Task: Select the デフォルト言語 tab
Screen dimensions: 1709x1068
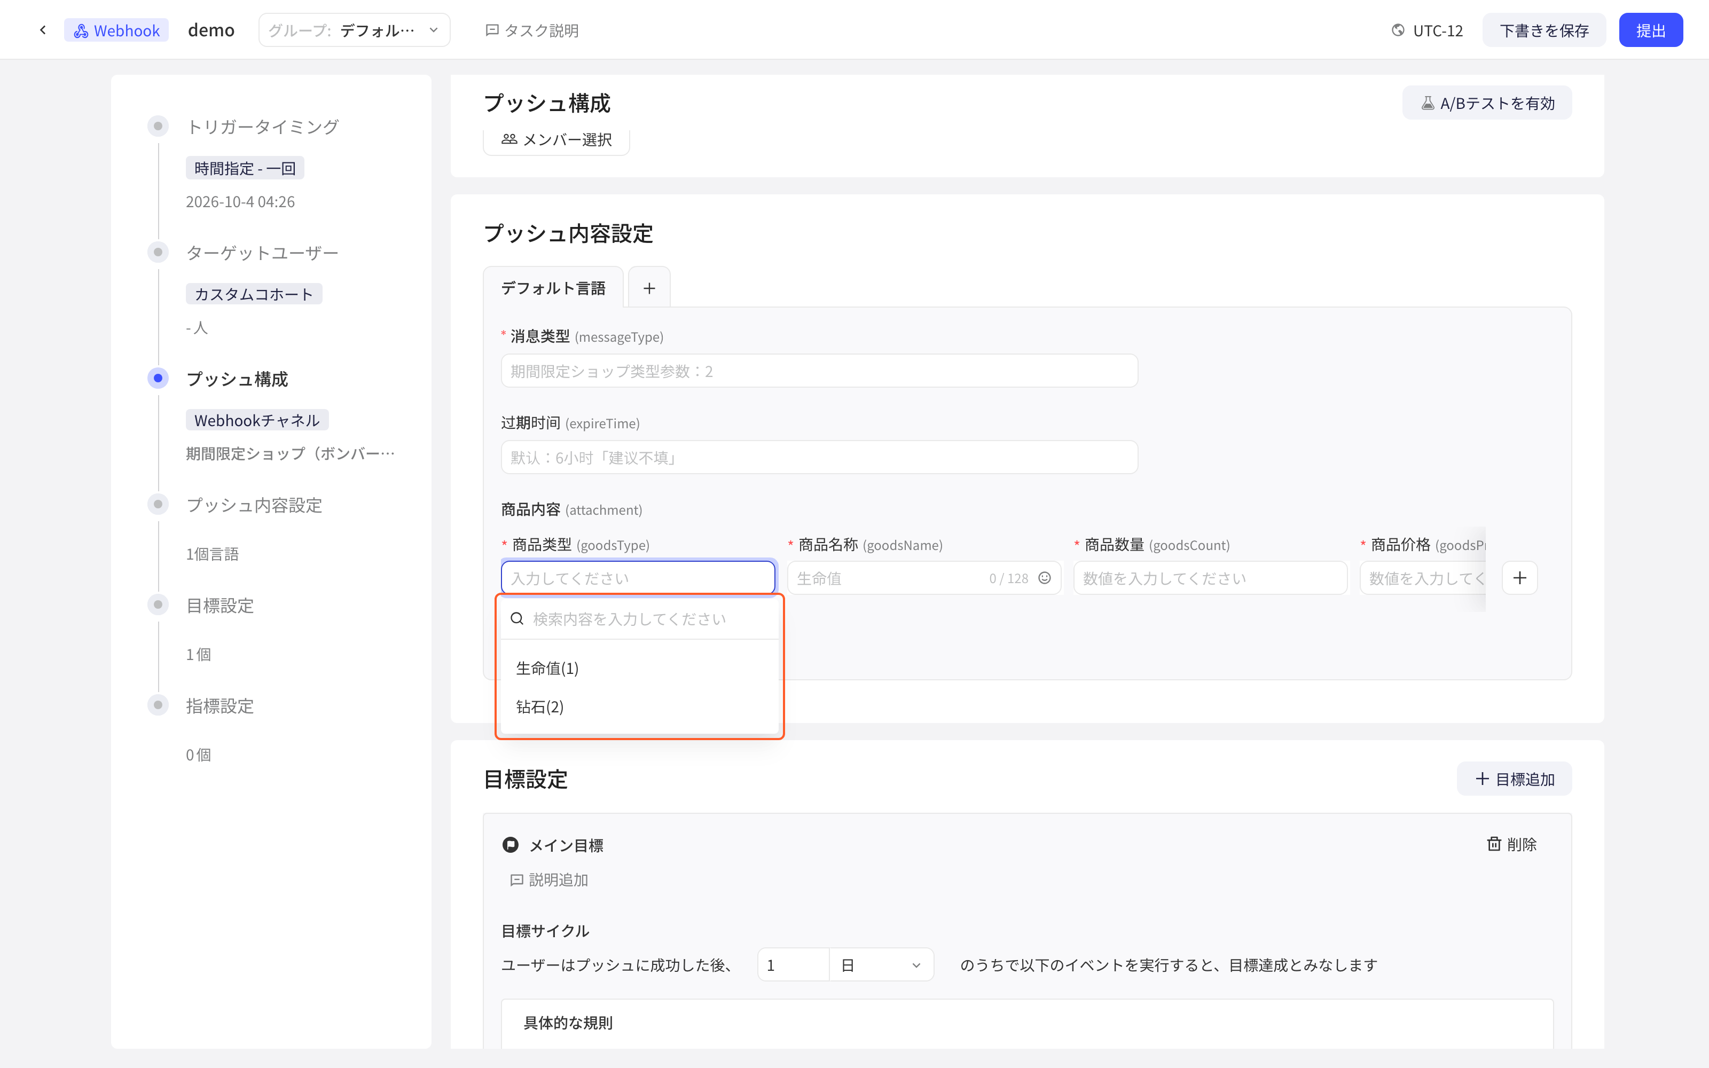Action: (x=553, y=288)
